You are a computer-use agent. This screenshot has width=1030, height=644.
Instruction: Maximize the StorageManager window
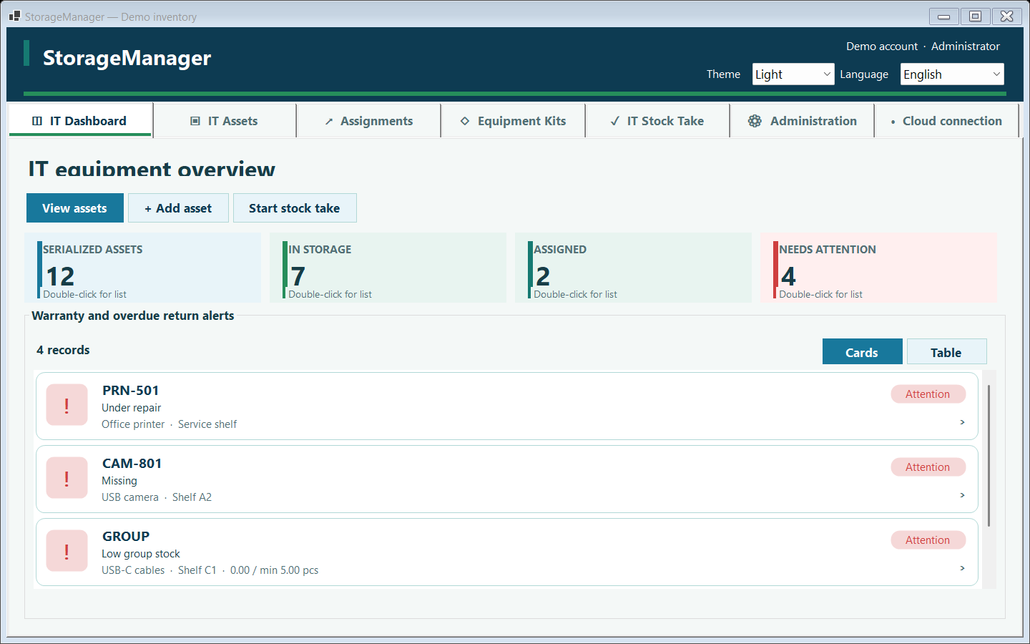coord(975,16)
